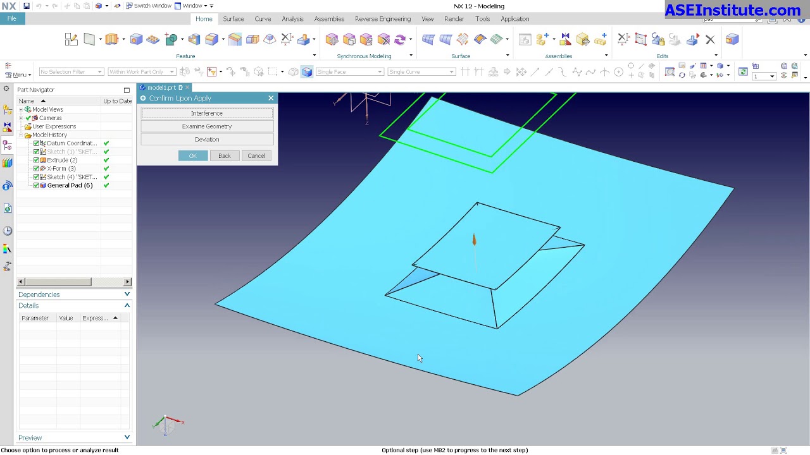Open the Reverse Engineering tab
810x455 pixels.
tap(383, 19)
